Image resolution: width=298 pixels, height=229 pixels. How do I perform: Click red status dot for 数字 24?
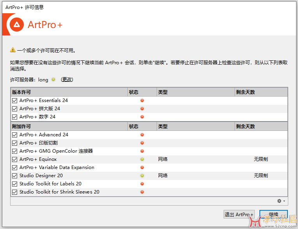tap(142, 117)
